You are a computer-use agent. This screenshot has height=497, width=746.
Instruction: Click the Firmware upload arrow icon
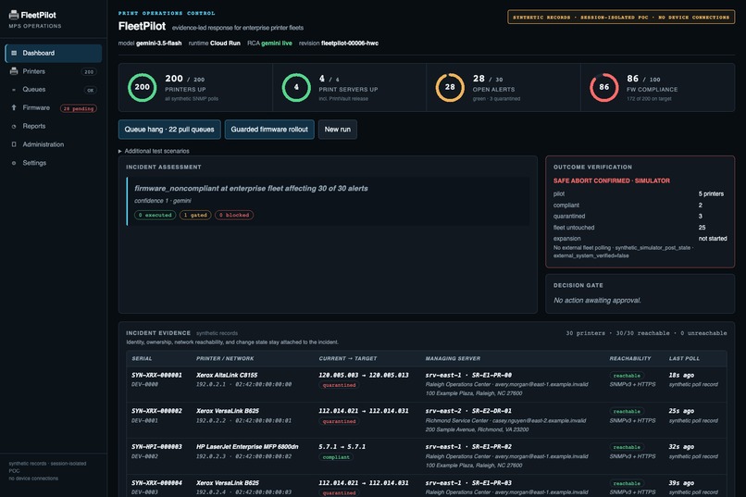click(x=14, y=107)
